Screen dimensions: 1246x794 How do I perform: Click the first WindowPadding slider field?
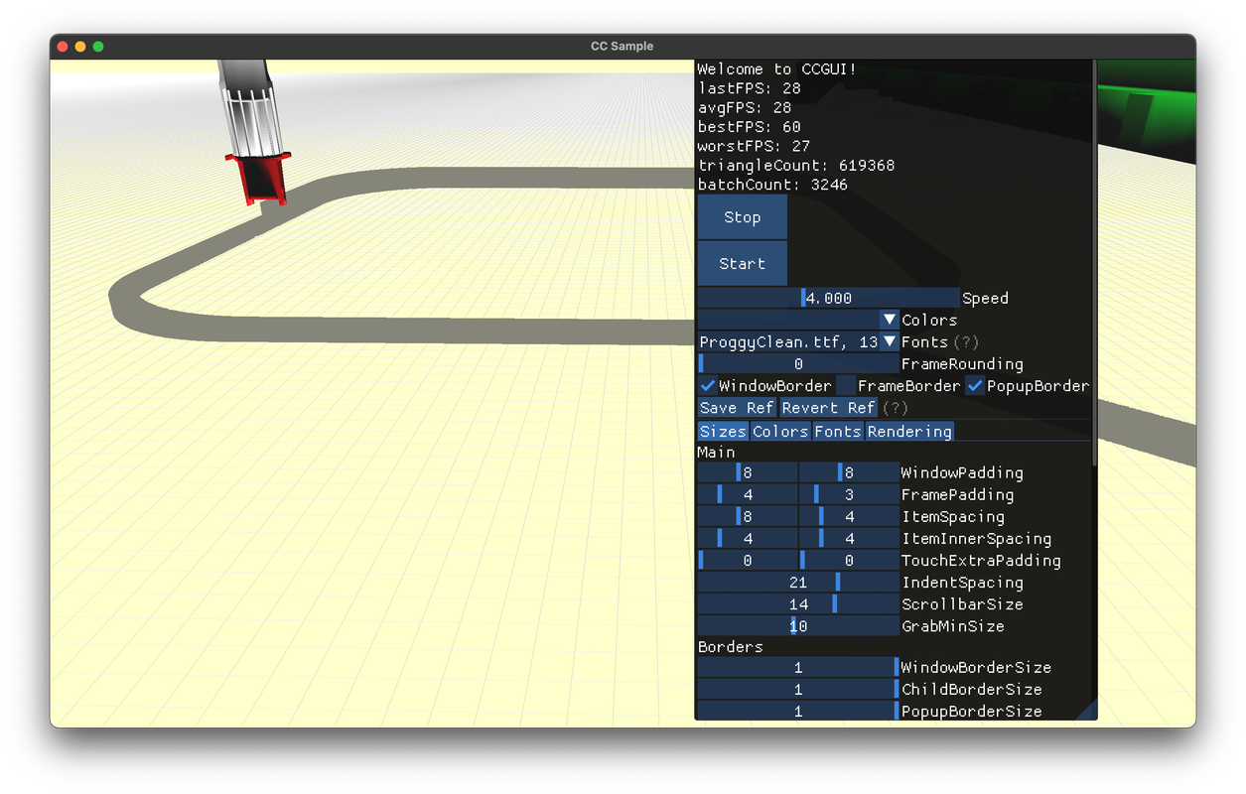tap(748, 472)
